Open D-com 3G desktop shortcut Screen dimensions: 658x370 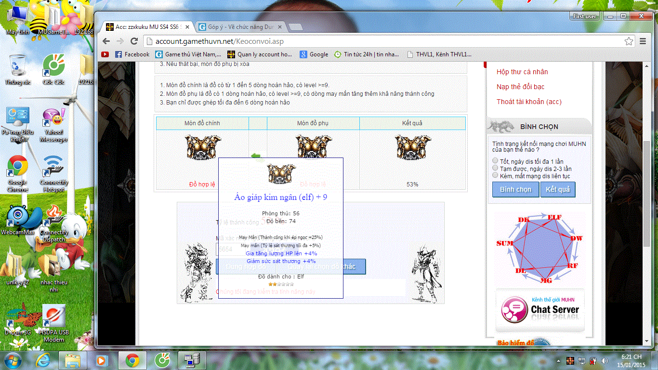click(x=17, y=320)
